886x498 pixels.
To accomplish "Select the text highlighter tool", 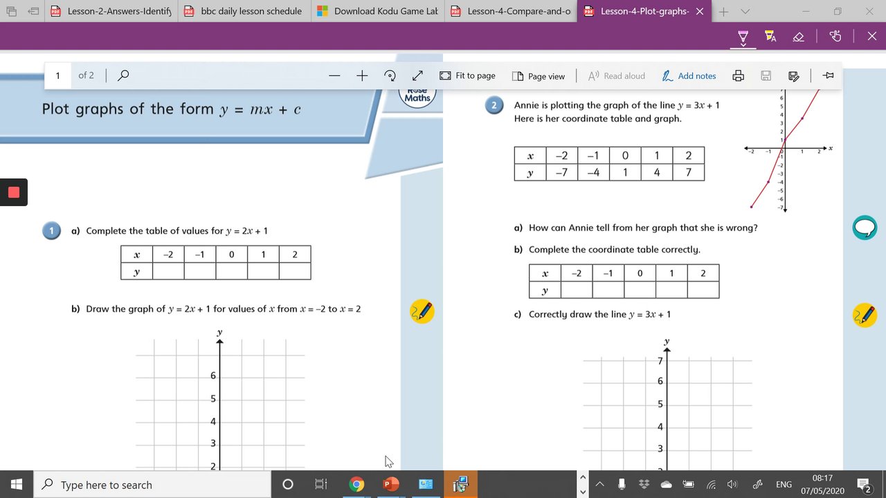I will 770,37.
